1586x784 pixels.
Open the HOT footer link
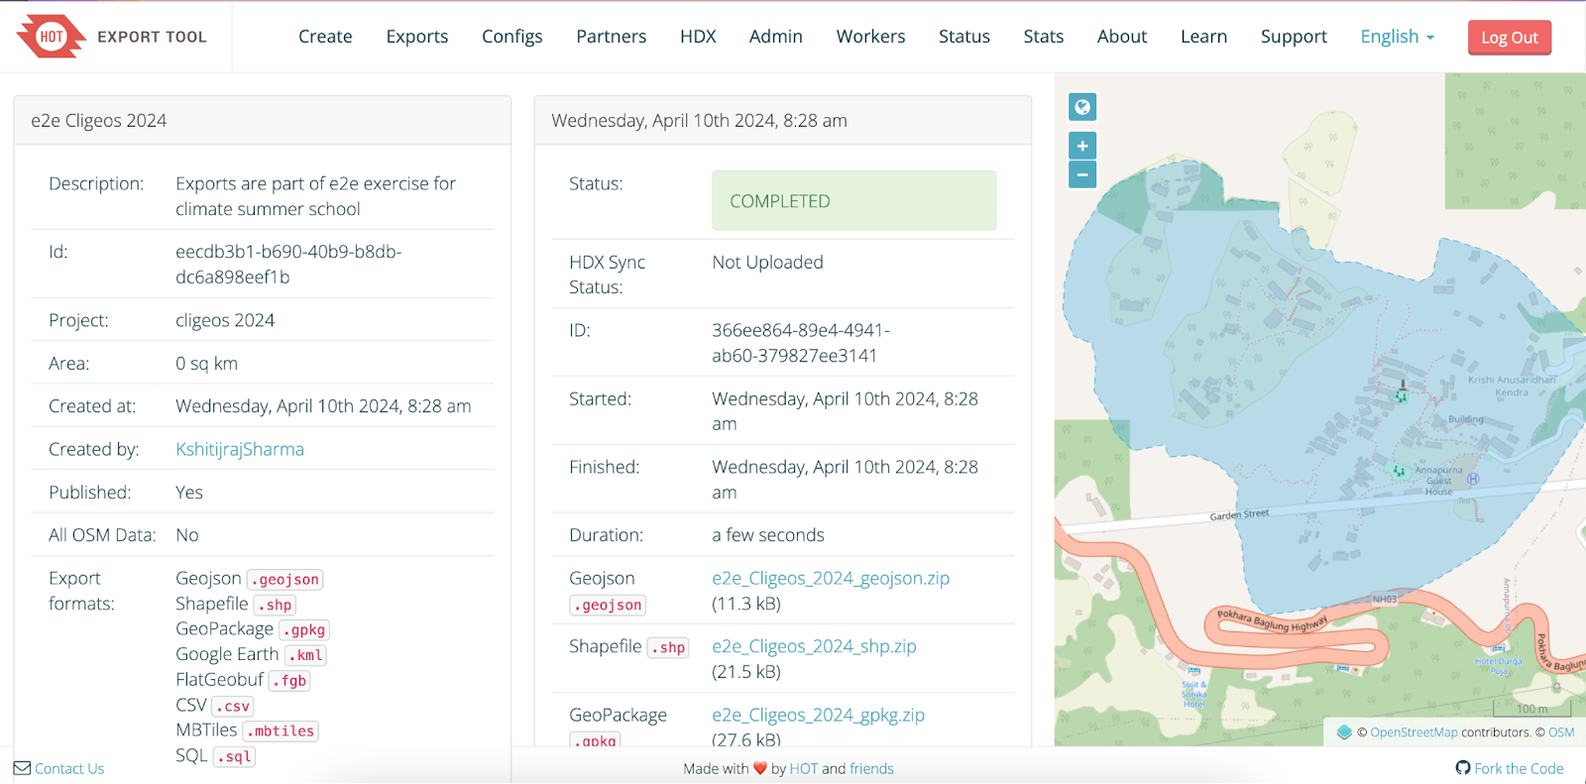point(804,768)
